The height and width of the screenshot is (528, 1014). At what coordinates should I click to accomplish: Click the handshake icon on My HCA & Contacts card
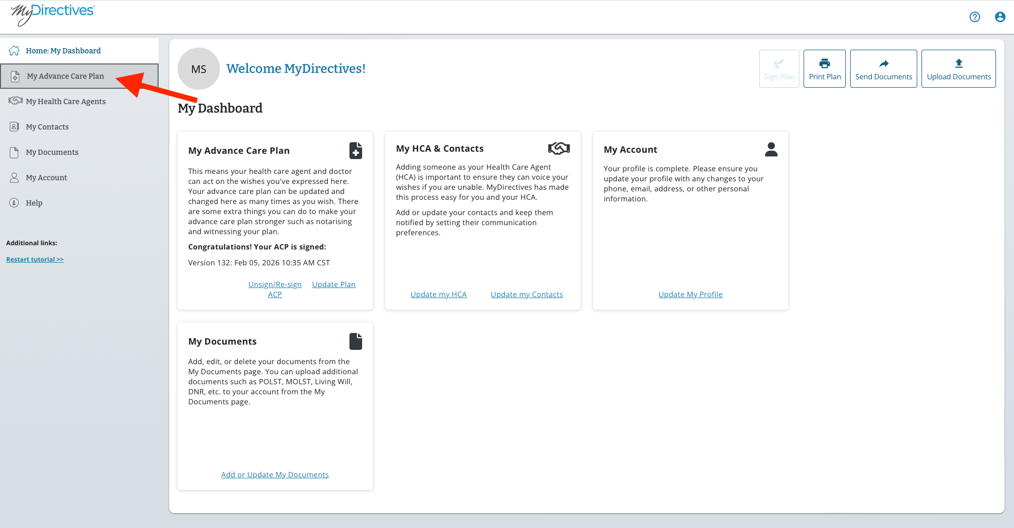559,149
